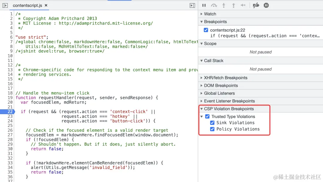Click the 'button-click' string literal

tap(128, 121)
